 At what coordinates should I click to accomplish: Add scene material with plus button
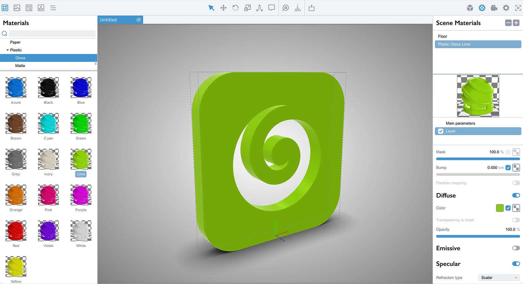pyautogui.click(x=516, y=23)
